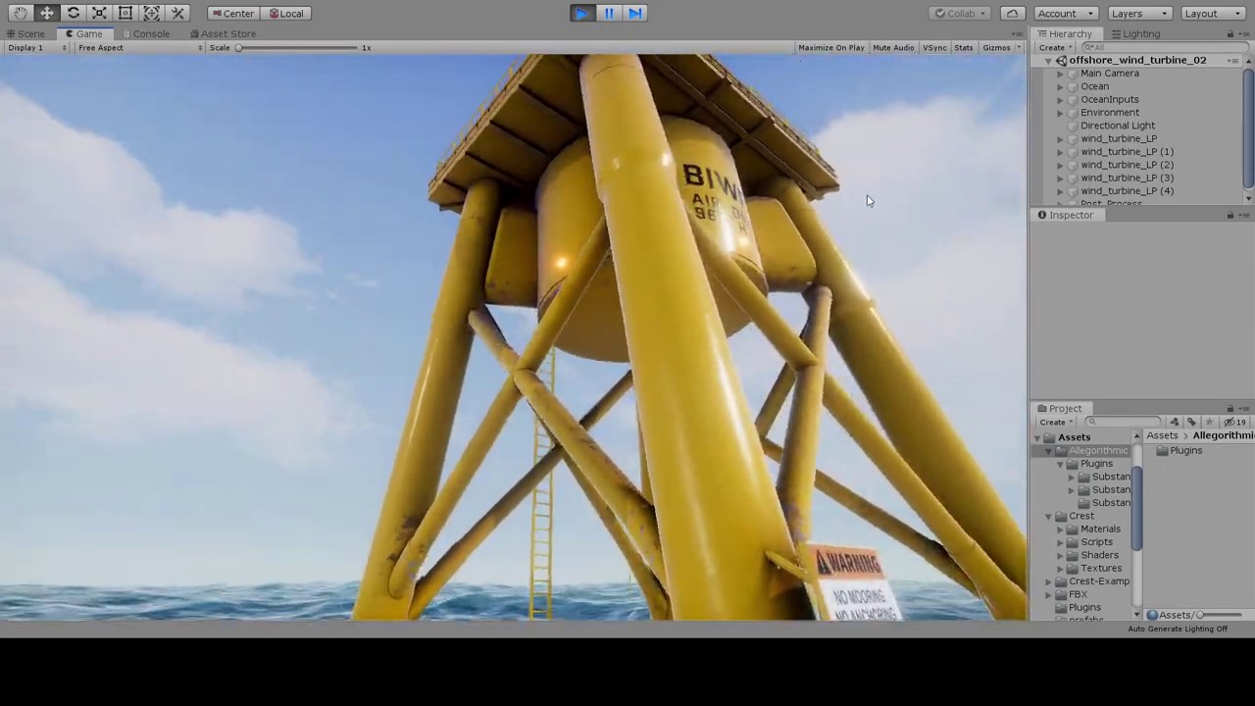Open the Layers dropdown
1255x706 pixels.
click(1139, 13)
